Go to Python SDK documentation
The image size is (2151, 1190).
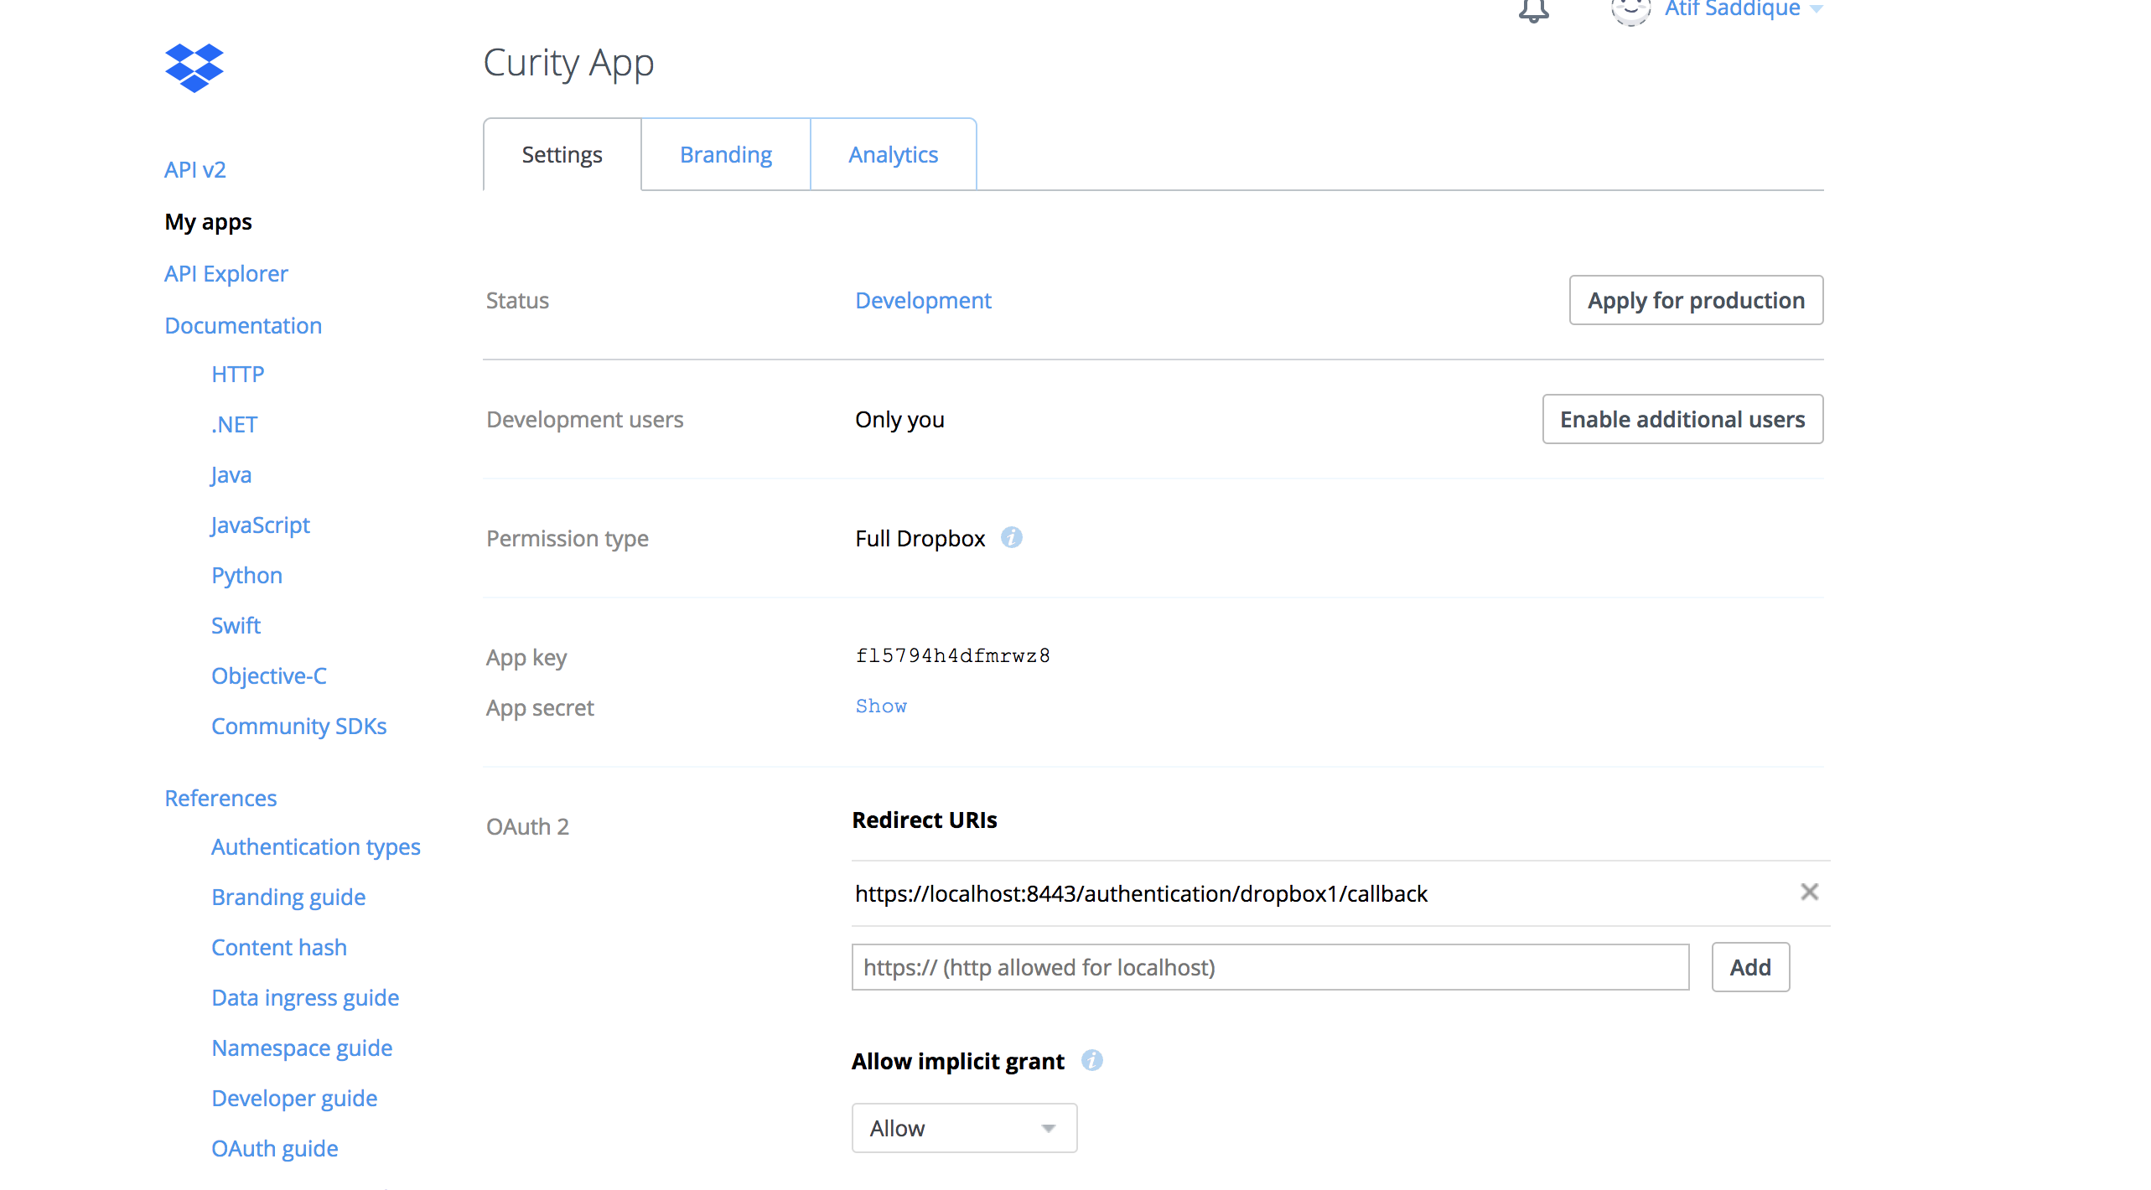pyautogui.click(x=246, y=576)
